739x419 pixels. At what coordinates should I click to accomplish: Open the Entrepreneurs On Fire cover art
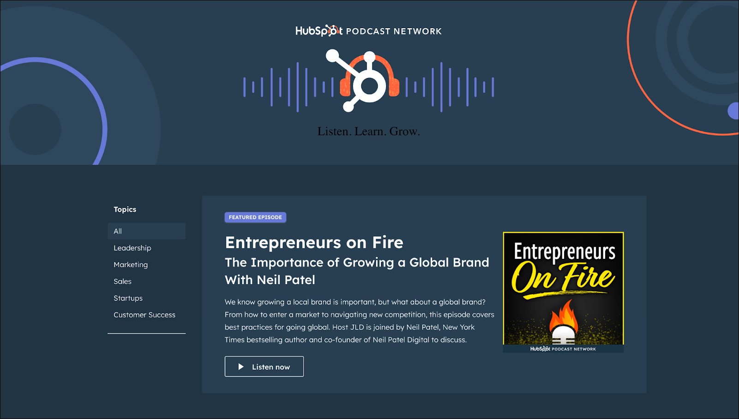pos(563,293)
